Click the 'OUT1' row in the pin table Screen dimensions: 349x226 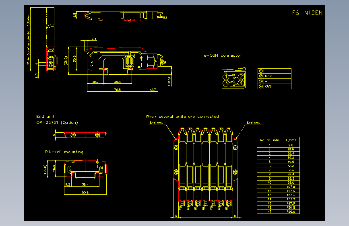tap(275, 86)
